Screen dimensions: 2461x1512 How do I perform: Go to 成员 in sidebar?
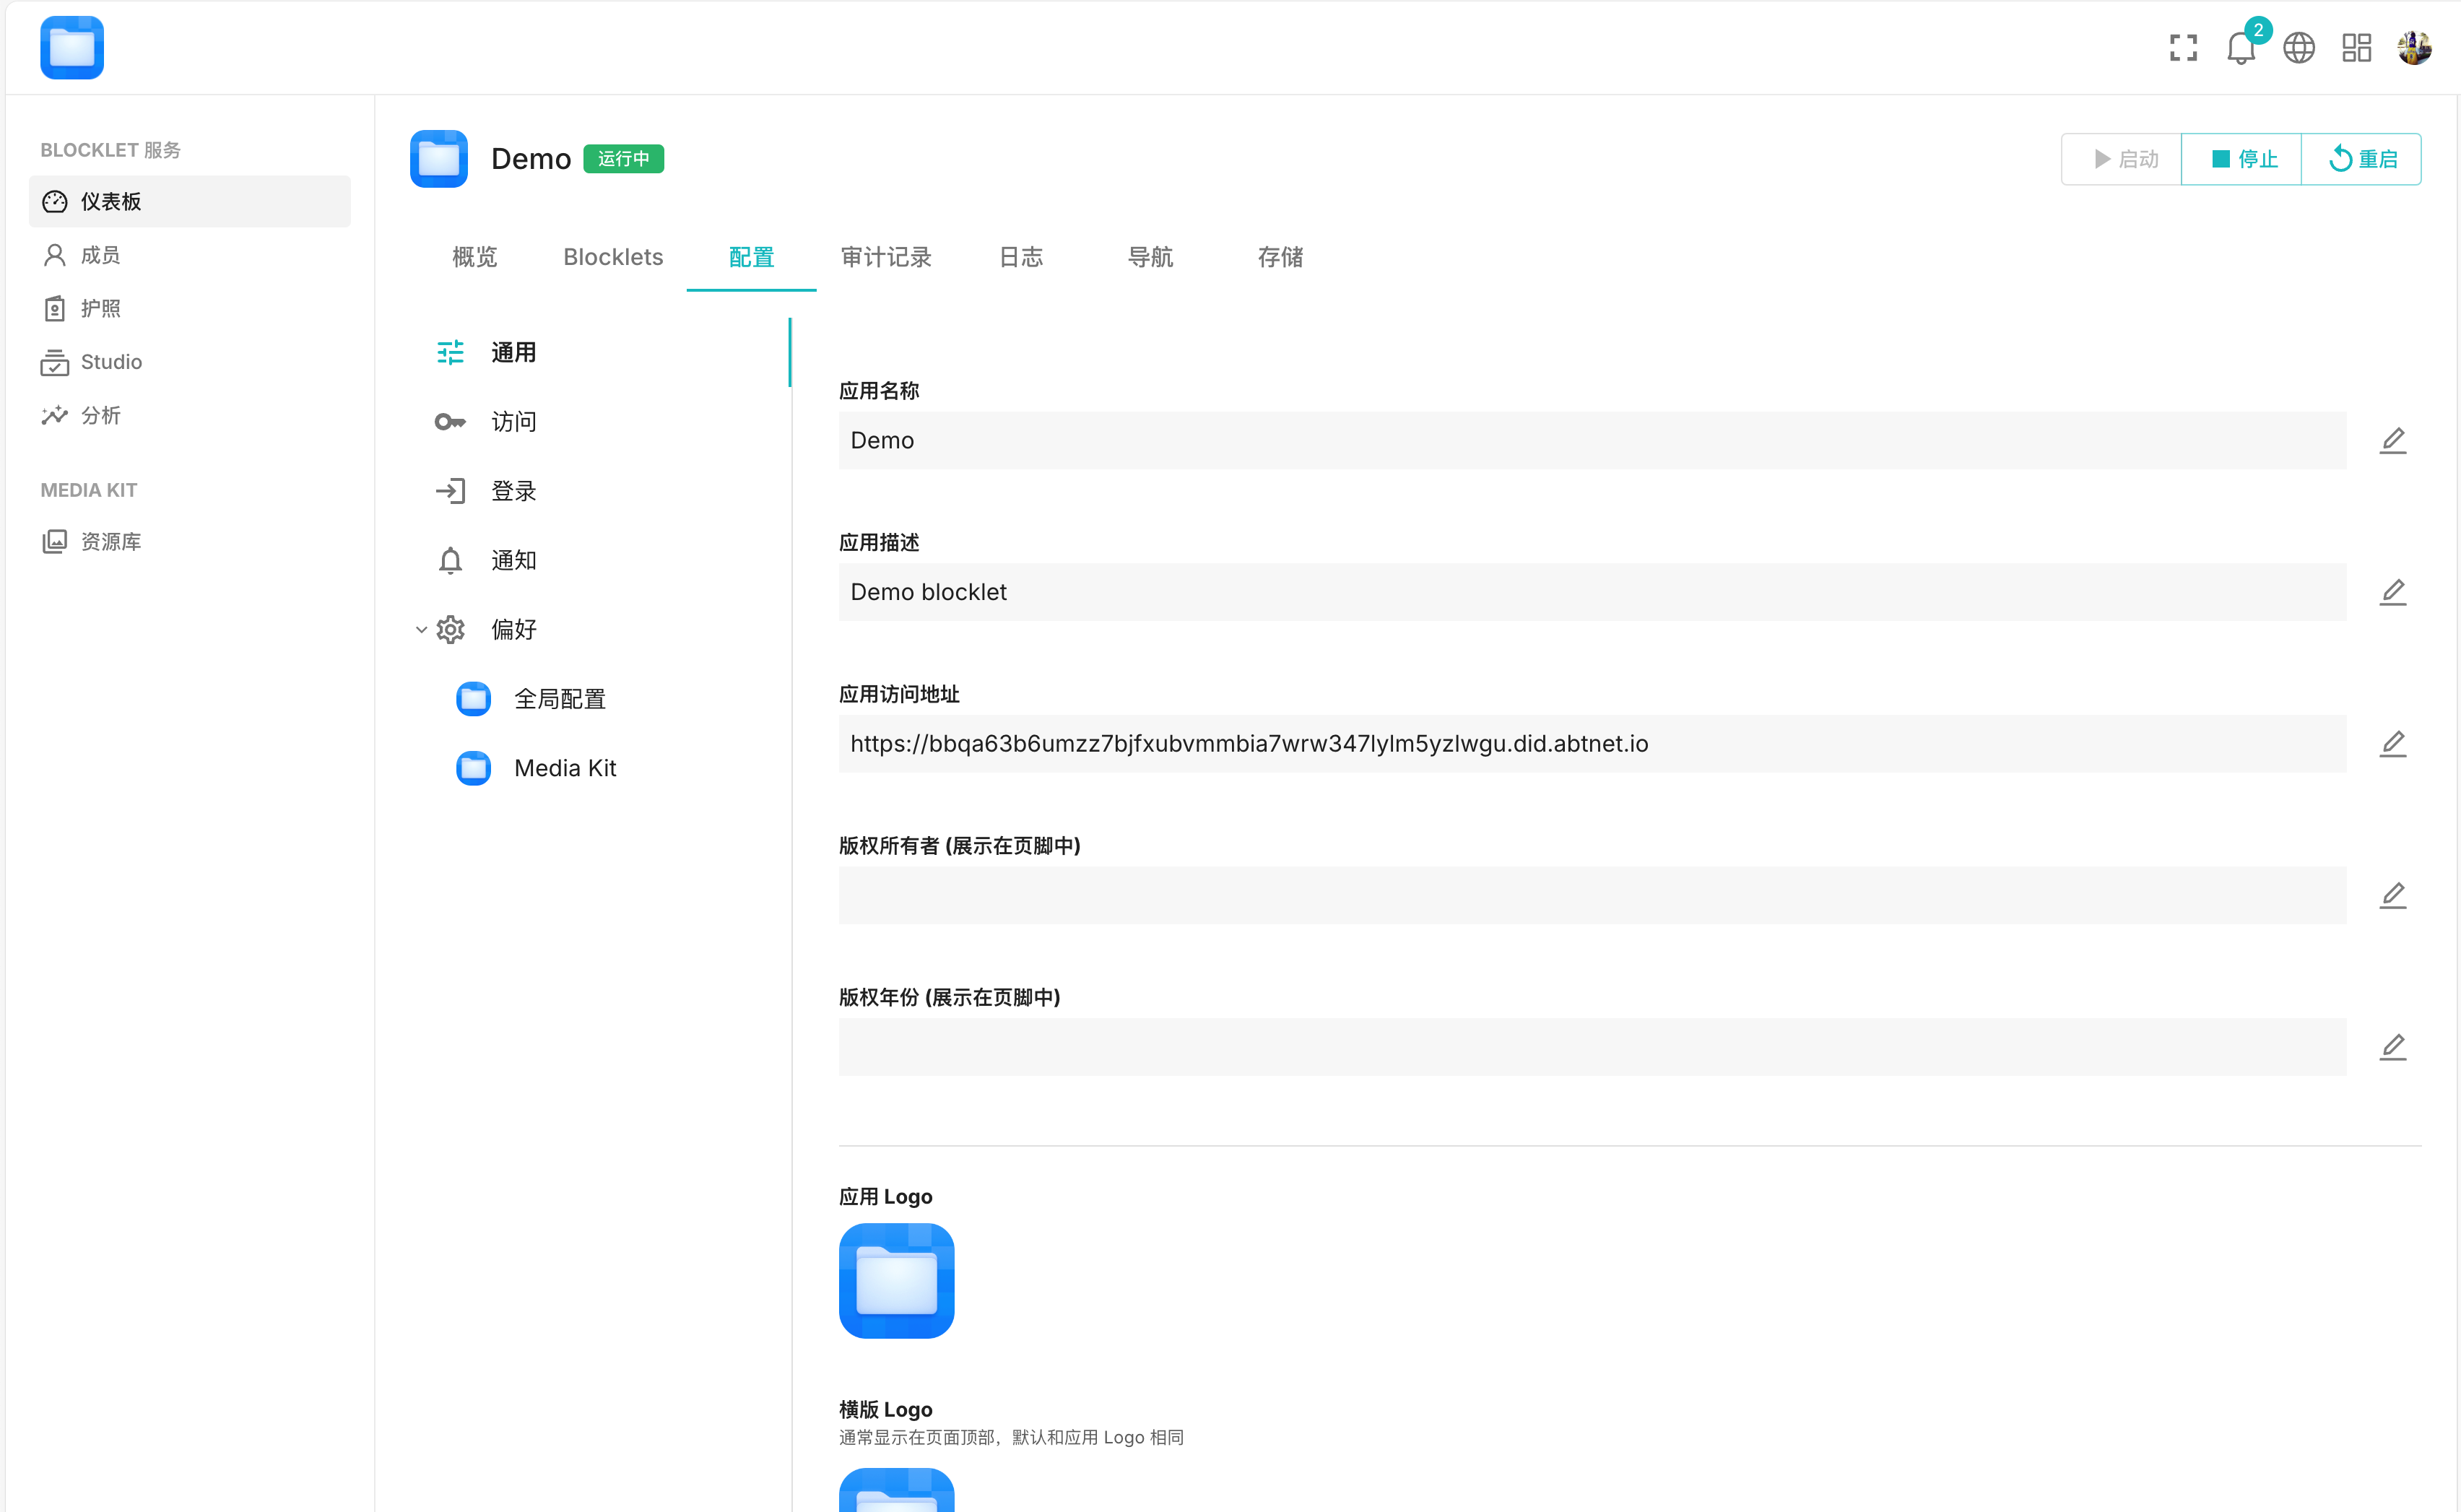[100, 255]
